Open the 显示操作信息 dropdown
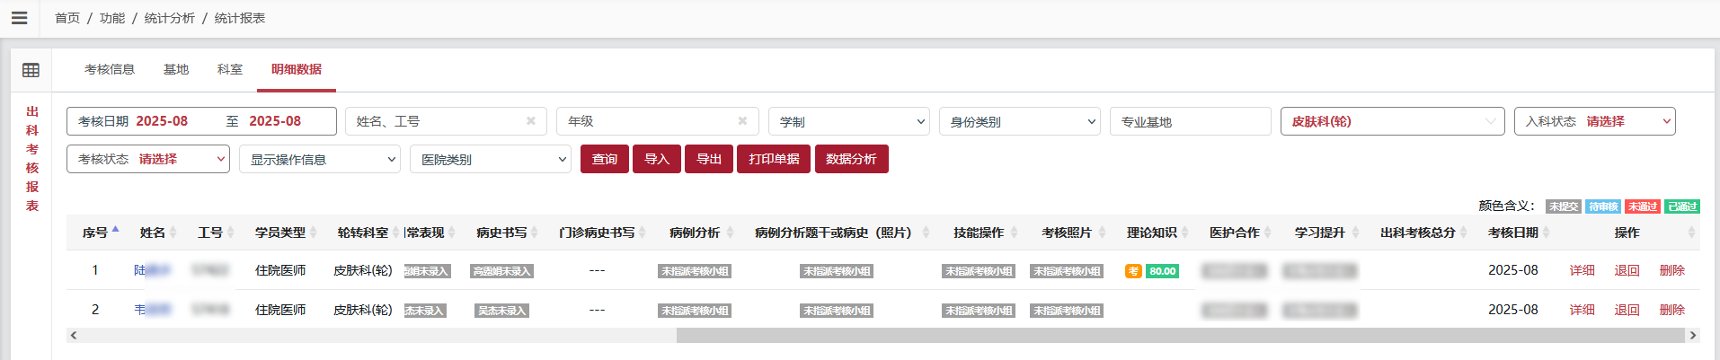The width and height of the screenshot is (1720, 360). (x=319, y=159)
